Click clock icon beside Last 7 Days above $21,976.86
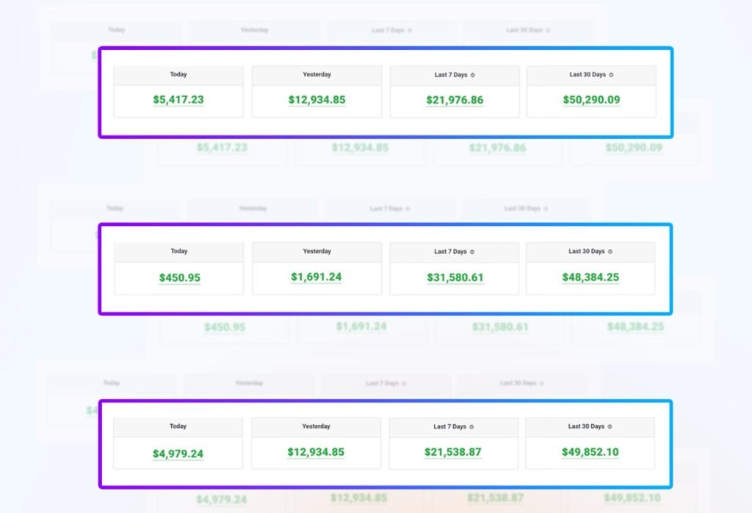Image resolution: width=752 pixels, height=513 pixels. 473,75
